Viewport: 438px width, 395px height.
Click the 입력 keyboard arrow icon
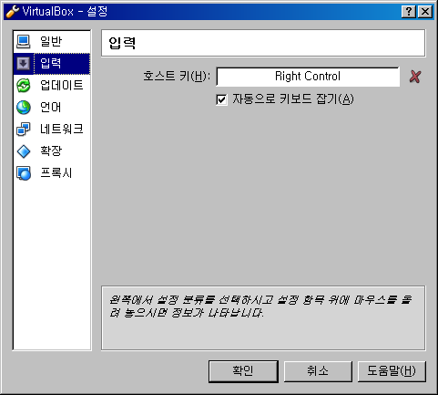(x=24, y=64)
